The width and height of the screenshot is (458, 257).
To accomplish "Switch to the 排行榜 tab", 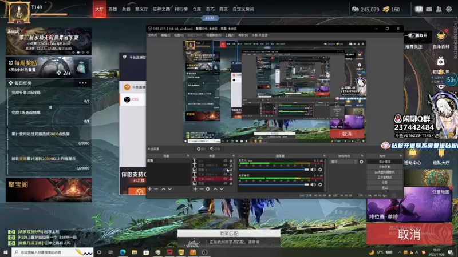I will (x=181, y=9).
